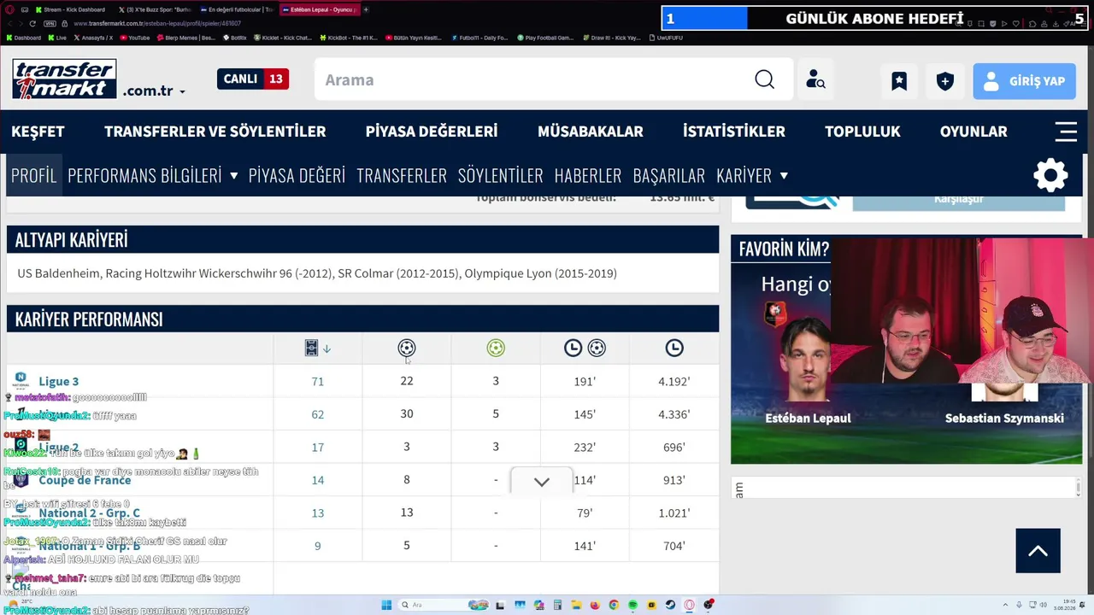Screen dimensions: 1094x615
Task: Click the Ligue 3 competition logo
Action: pyautogui.click(x=21, y=381)
